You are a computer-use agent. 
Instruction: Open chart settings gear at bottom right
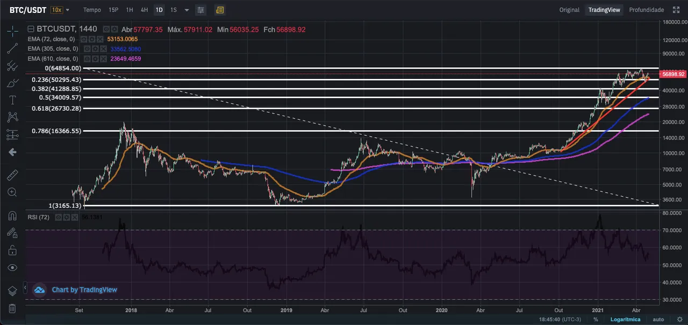[679, 319]
